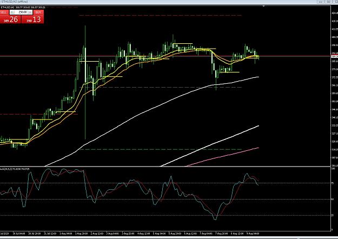Image resolution: width=338 pixels, height=239 pixels.
Task: Decrease volume with arrow left of 250.00
Action: 12,12
